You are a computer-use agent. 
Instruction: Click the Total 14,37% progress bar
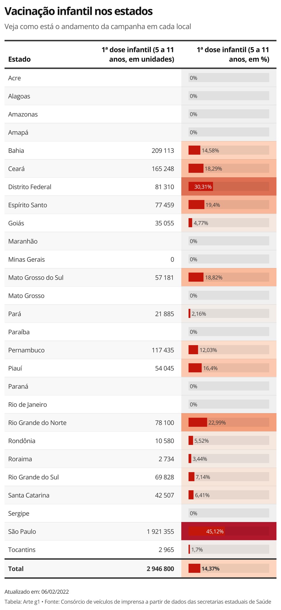tap(228, 568)
